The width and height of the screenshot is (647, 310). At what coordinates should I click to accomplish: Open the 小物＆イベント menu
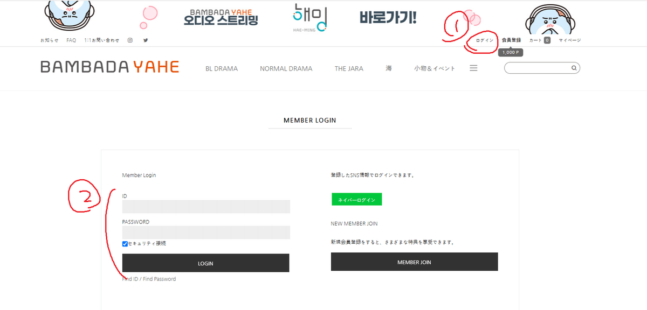[x=435, y=68]
